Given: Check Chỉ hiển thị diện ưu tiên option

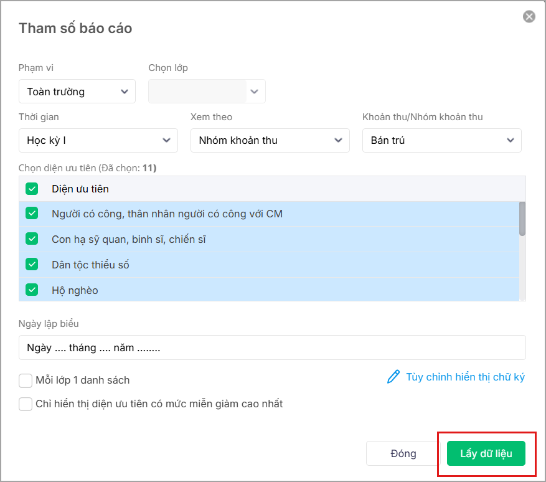Looking at the screenshot, I should 26,404.
